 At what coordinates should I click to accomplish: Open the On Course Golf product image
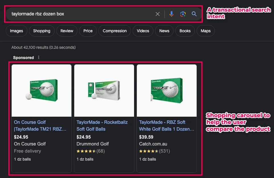[42, 91]
